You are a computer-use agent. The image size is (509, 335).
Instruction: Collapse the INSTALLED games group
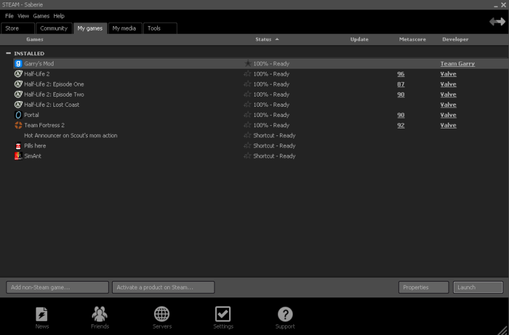click(9, 53)
